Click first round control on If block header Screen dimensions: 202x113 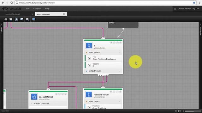click(x=111, y=43)
